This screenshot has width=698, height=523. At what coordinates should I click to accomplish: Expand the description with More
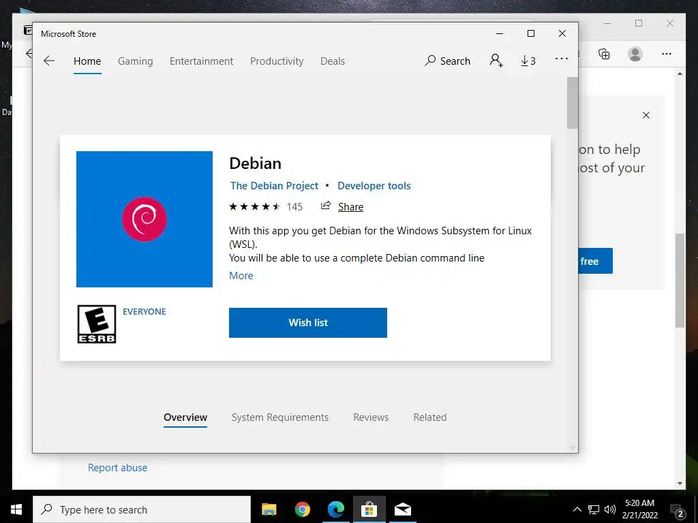241,275
